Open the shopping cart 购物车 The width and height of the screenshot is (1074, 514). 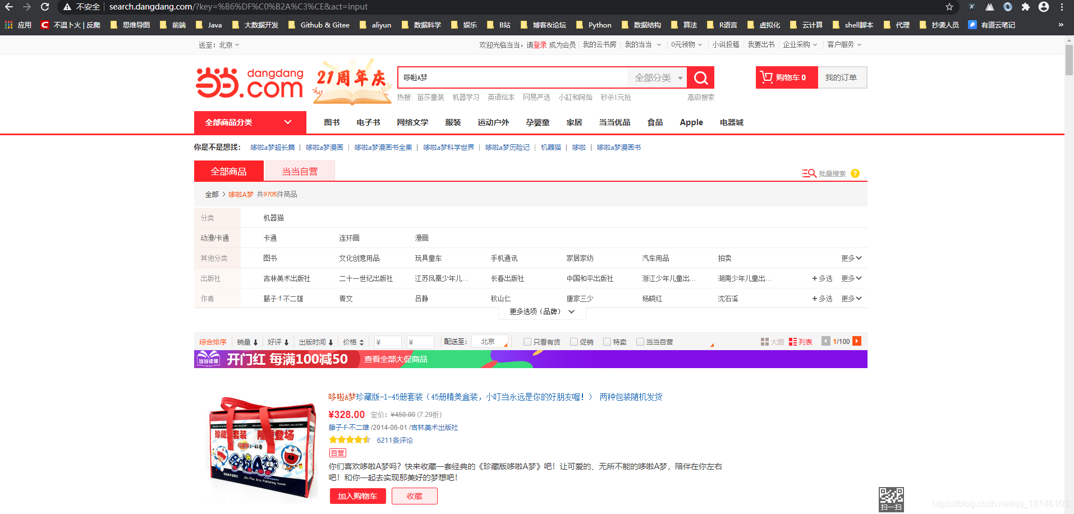(787, 77)
